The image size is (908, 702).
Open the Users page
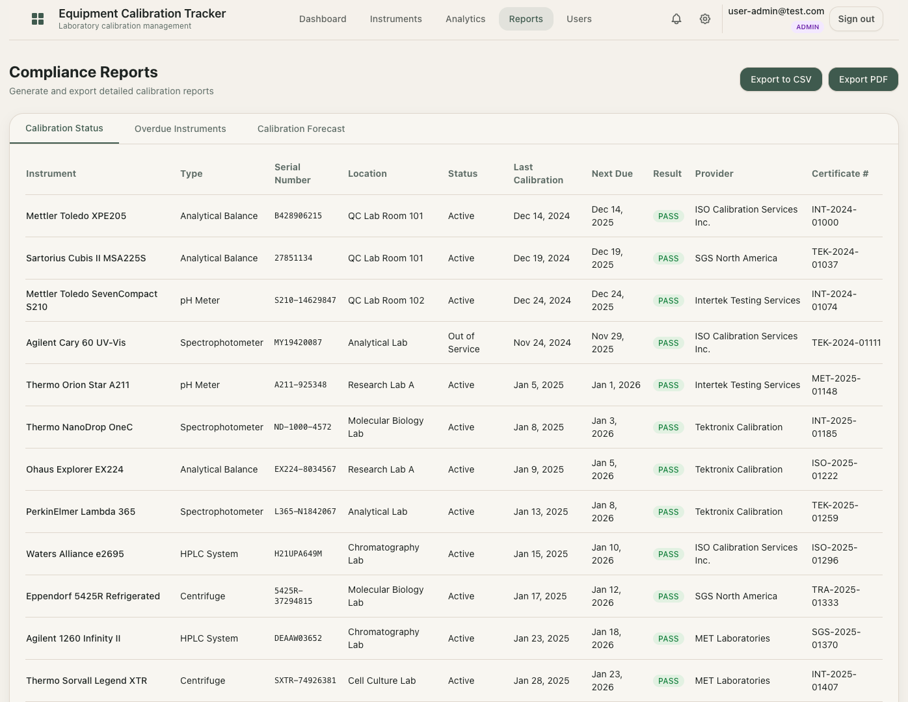pos(579,19)
